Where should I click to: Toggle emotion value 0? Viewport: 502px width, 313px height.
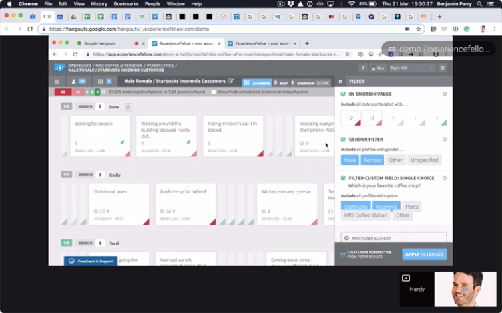(393, 118)
